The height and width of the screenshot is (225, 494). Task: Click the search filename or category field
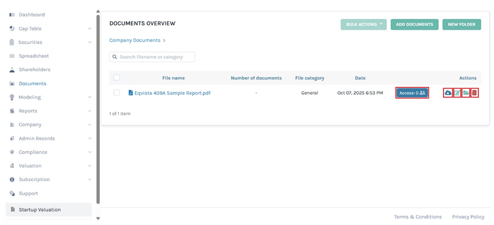point(155,57)
